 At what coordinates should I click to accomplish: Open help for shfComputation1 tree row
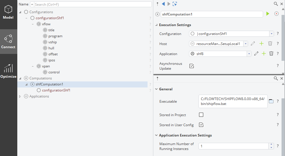(x=150, y=84)
